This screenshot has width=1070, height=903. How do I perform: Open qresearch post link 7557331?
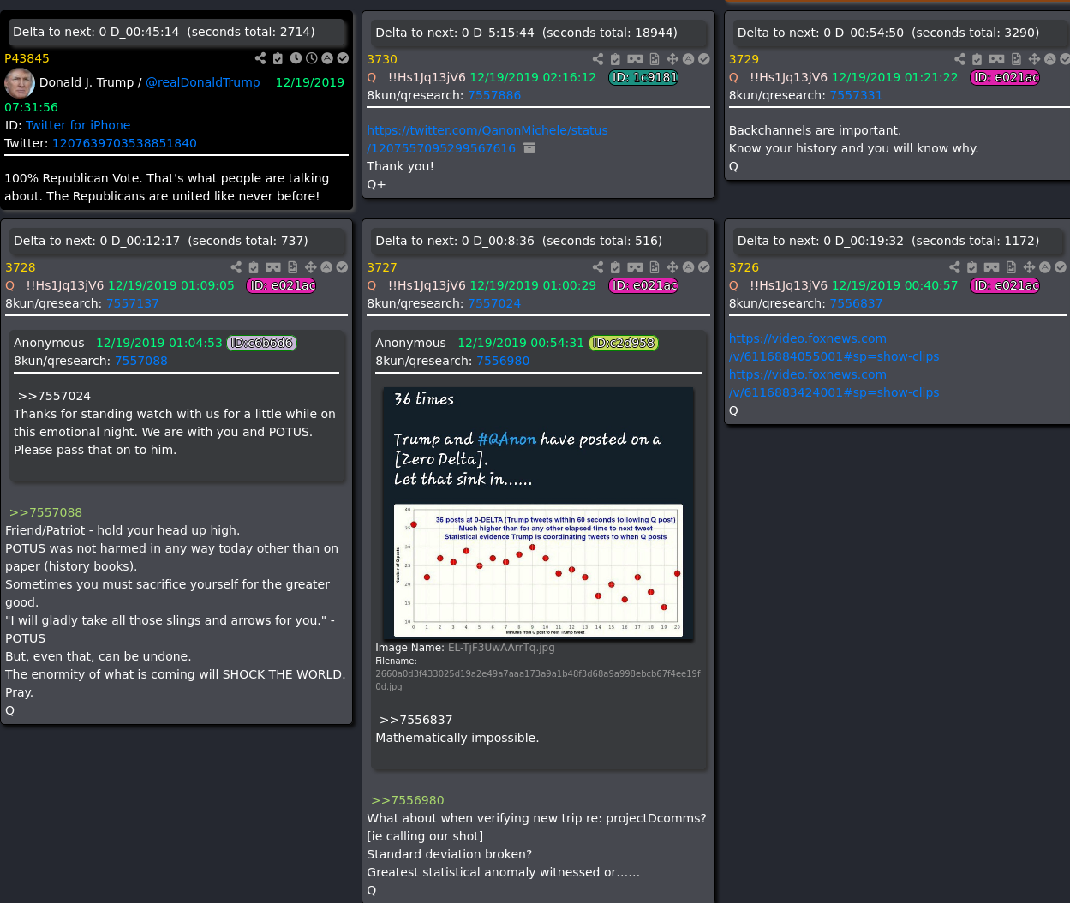coord(856,95)
